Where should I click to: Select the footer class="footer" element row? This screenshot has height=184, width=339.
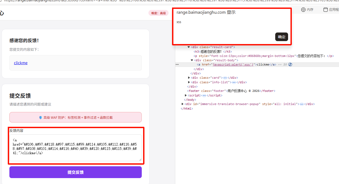pos(231,91)
